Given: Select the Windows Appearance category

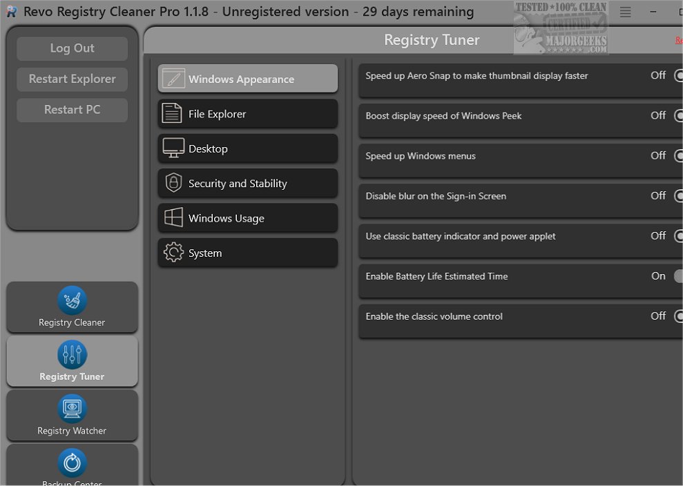Looking at the screenshot, I should click(x=247, y=79).
